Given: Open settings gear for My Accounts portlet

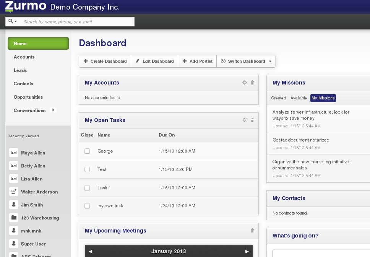Looking at the screenshot, I should coord(245,83).
